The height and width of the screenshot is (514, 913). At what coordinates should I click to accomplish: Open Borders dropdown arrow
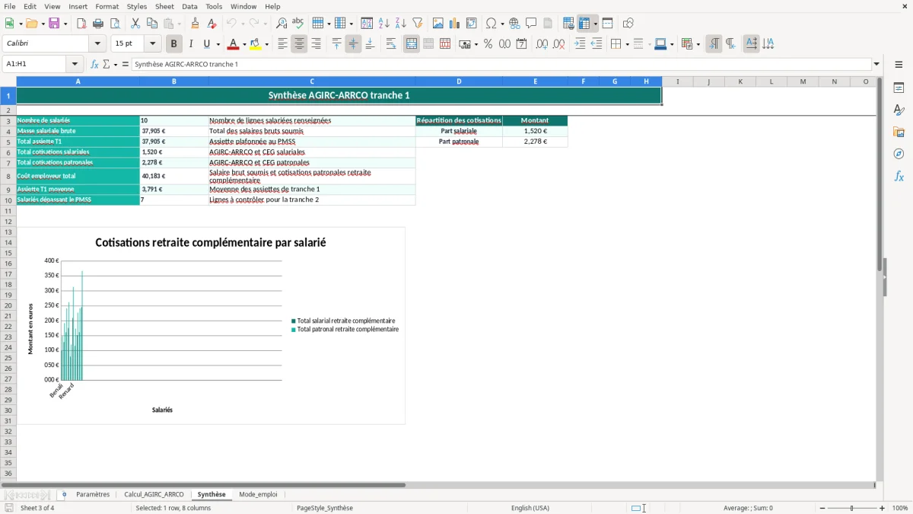pos(627,44)
